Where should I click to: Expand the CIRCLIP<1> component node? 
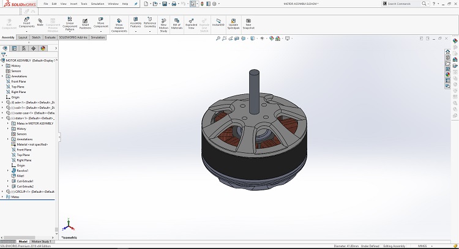[2, 191]
